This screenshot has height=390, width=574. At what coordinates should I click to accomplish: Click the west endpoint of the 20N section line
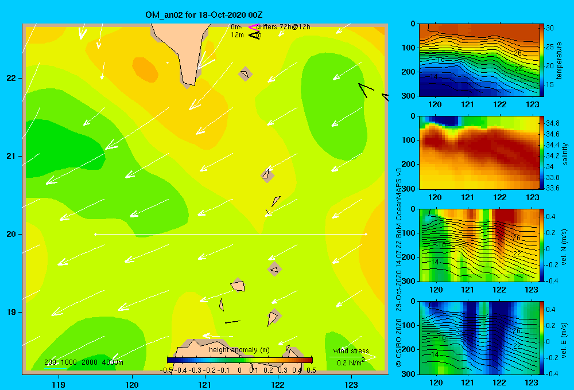click(95, 234)
